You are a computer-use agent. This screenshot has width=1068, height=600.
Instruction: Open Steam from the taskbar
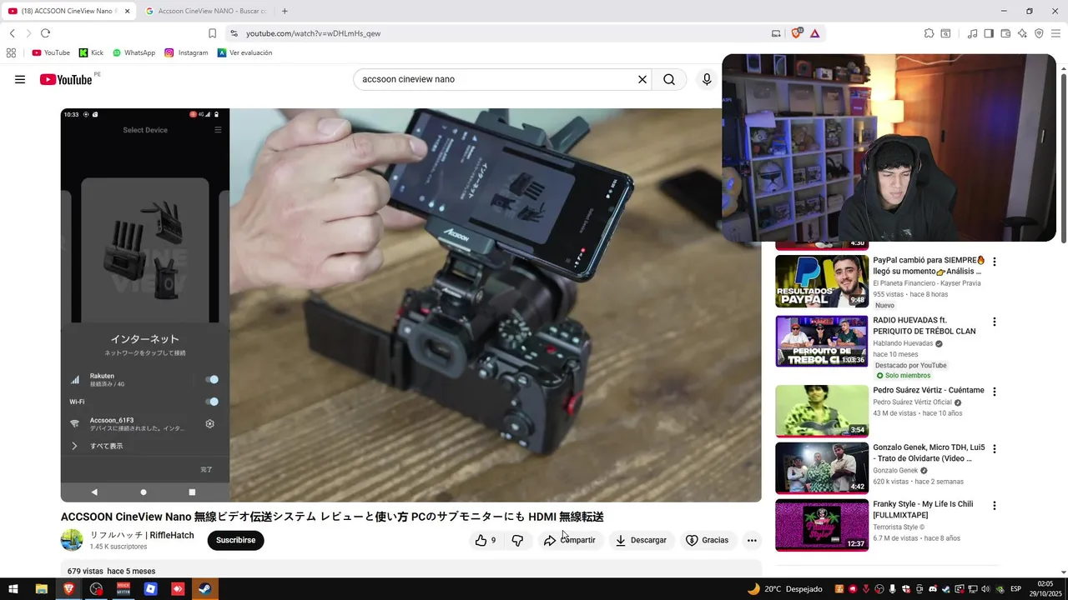(204, 589)
